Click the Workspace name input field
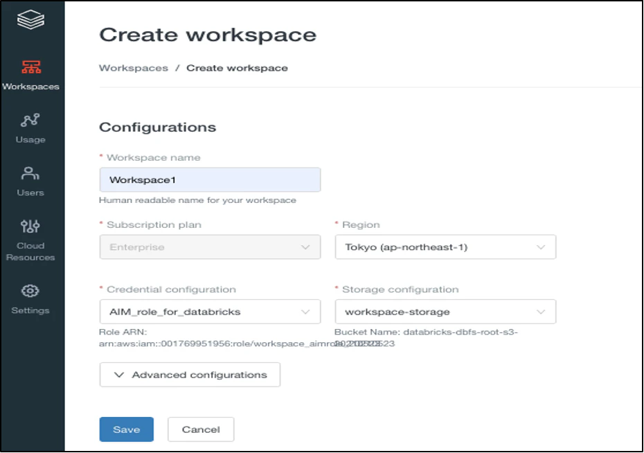 [x=210, y=179]
